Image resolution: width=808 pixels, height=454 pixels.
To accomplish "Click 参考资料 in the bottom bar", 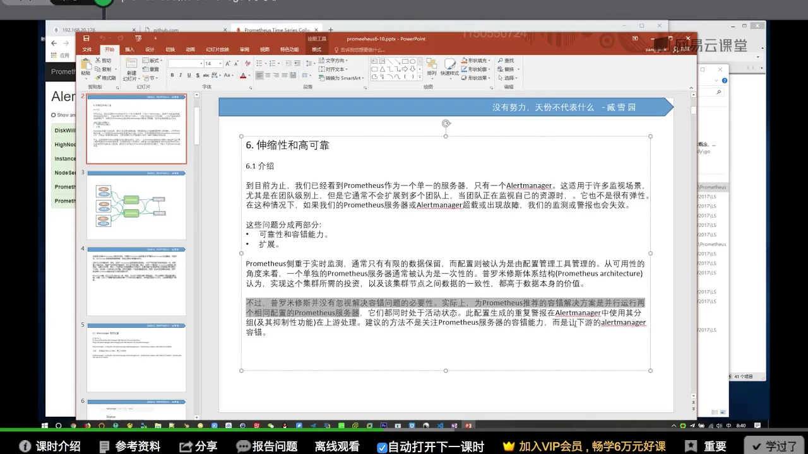I will (x=129, y=446).
